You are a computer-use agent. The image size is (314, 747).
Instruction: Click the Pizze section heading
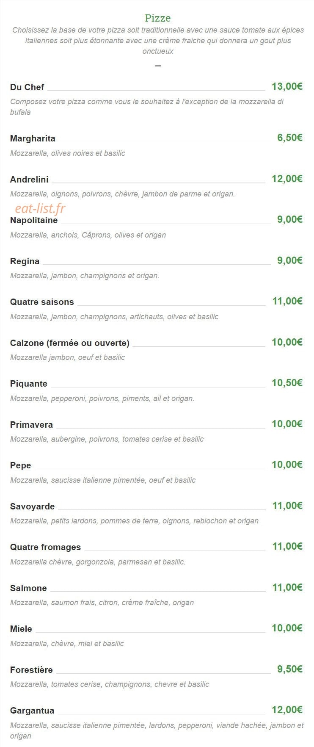tap(157, 18)
